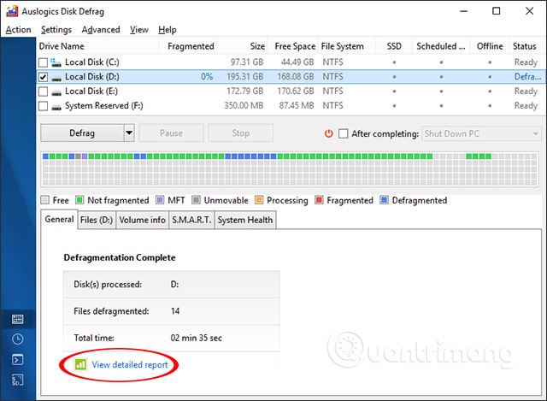Switch to the System Health tab

click(245, 220)
